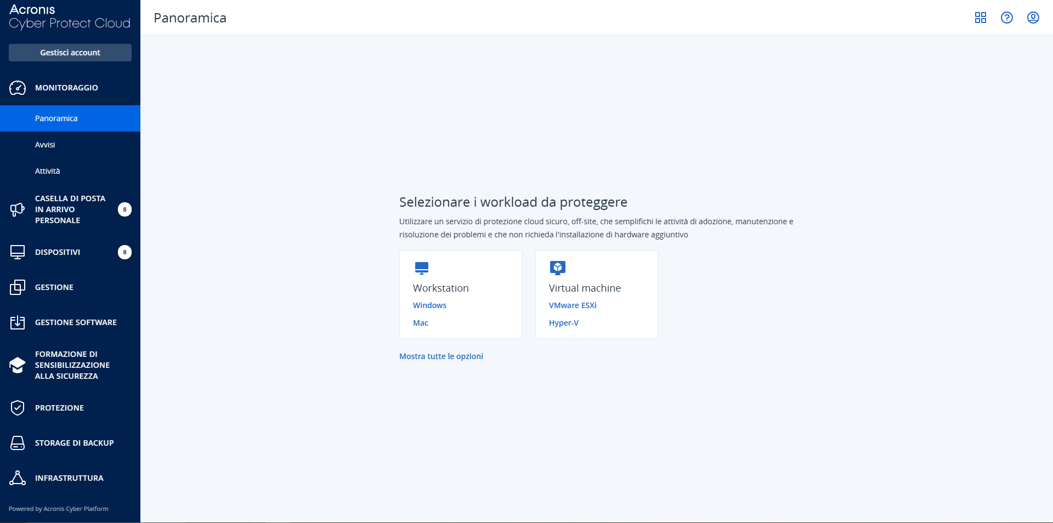Open the Protezione shield icon

(17, 407)
